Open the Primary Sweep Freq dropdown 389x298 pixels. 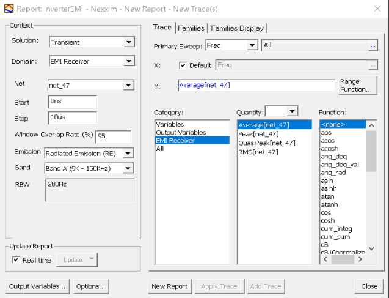coord(252,45)
